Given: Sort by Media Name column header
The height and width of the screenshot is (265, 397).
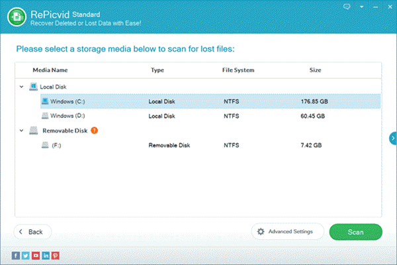Looking at the screenshot, I should pos(50,70).
